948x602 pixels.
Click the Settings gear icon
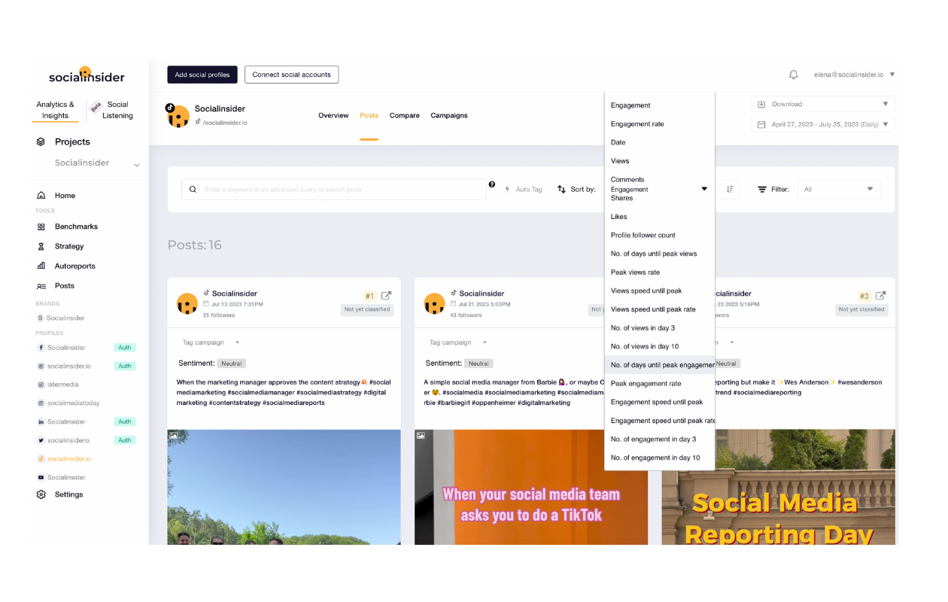[x=41, y=494]
